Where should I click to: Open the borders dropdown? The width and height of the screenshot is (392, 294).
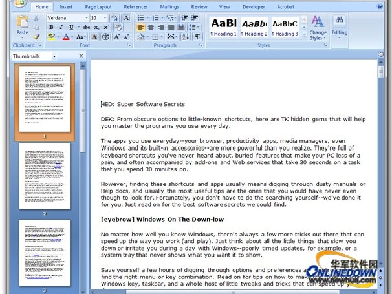point(162,37)
